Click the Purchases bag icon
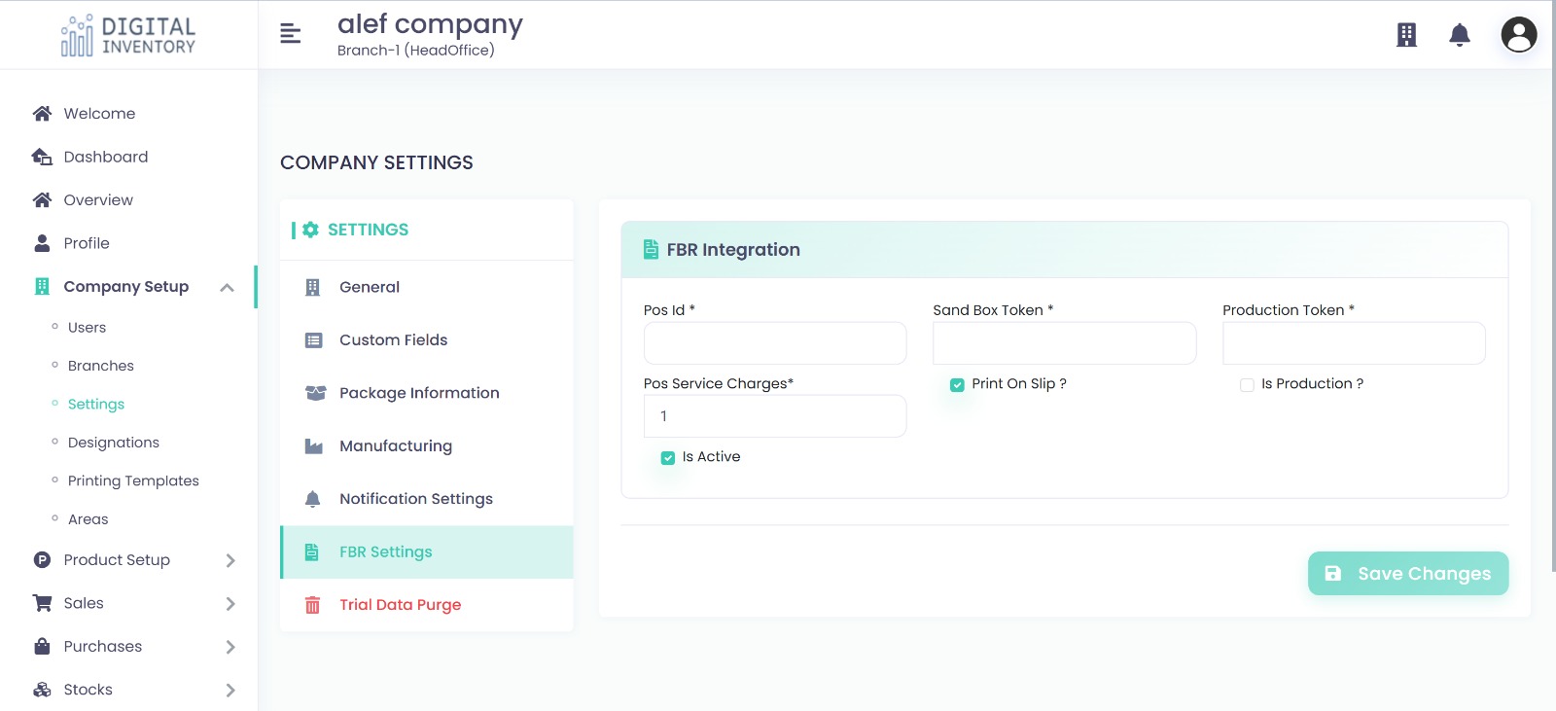Screen dimensions: 1556x711 [42, 646]
